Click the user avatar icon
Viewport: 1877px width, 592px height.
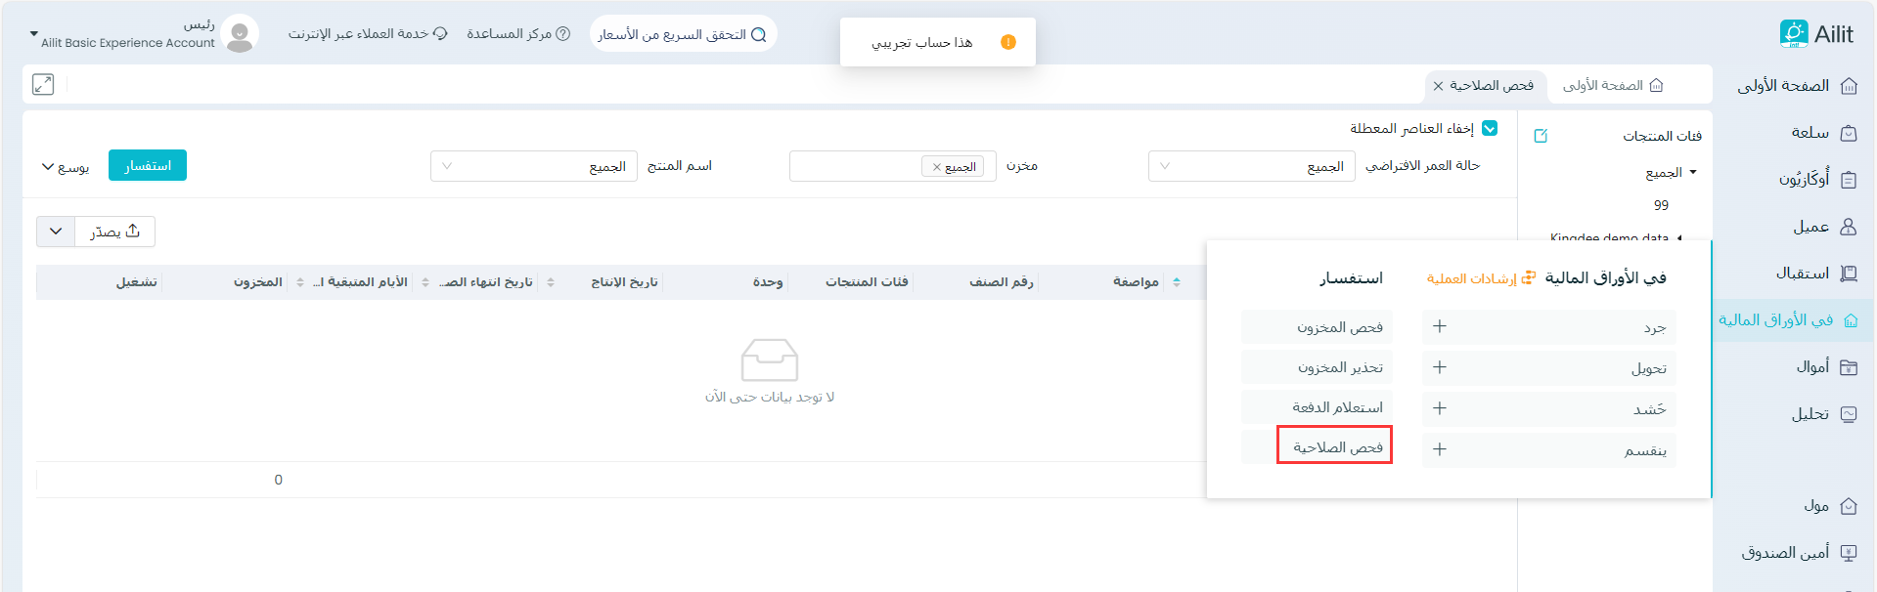(240, 34)
